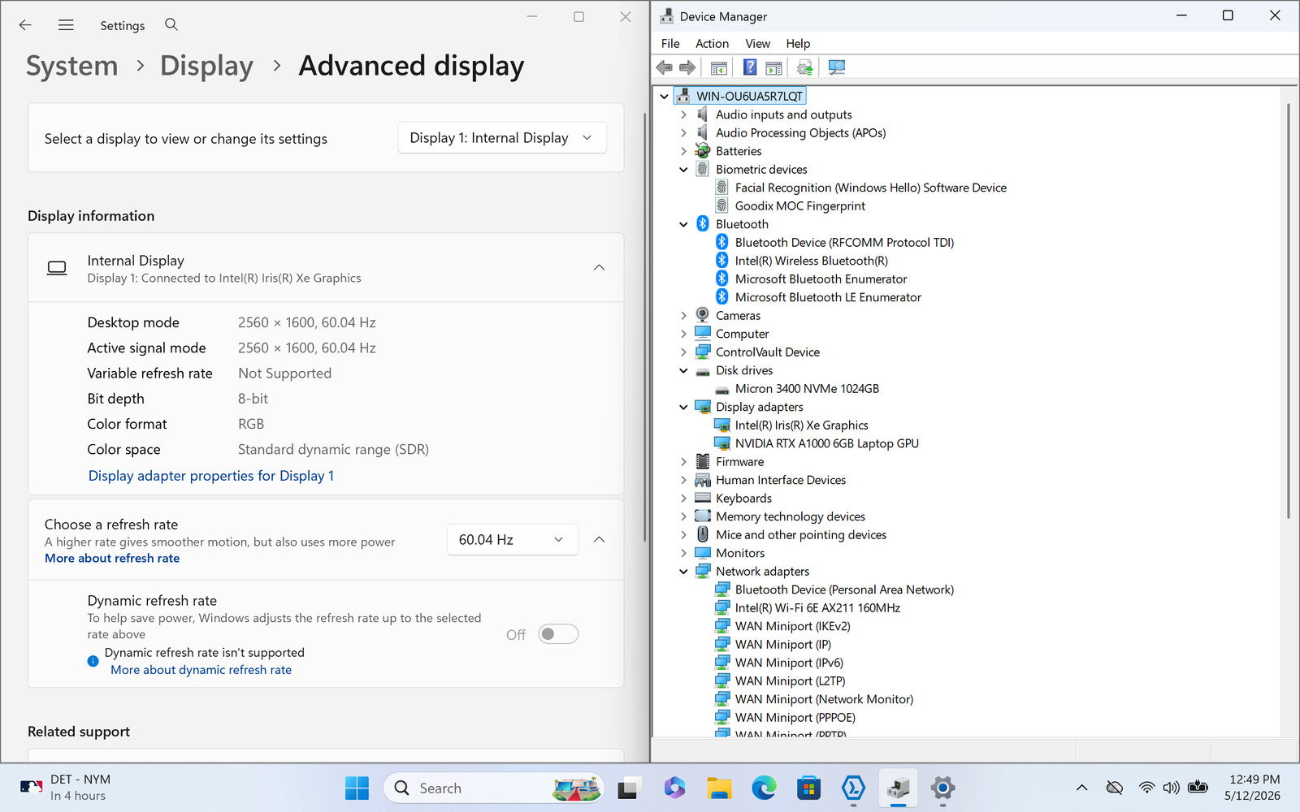
Task: Select Intel(R) Wi-Fi 6E AX211 160MHz adapter
Action: point(817,608)
